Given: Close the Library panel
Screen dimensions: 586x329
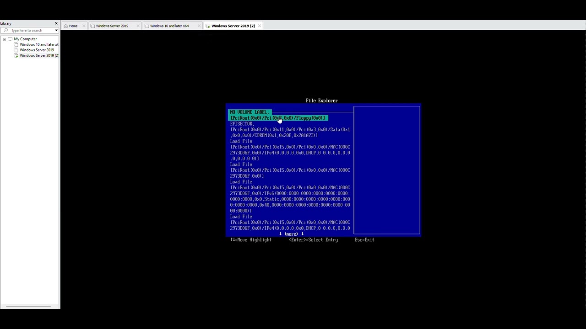Looking at the screenshot, I should (x=56, y=23).
